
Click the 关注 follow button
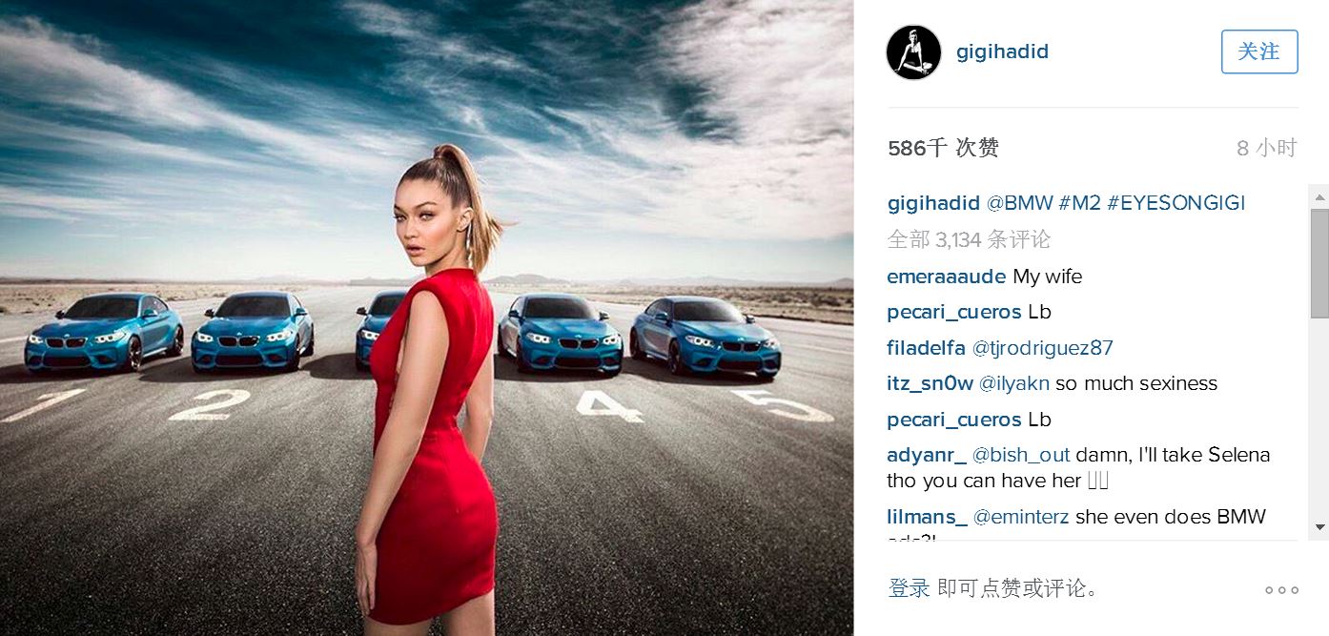point(1259,51)
